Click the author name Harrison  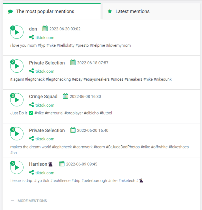point(38,164)
